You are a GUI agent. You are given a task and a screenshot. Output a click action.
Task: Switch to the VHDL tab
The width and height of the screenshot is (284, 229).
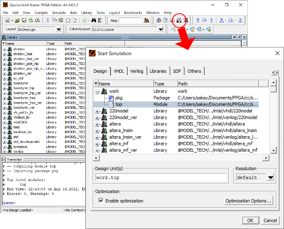coord(119,71)
